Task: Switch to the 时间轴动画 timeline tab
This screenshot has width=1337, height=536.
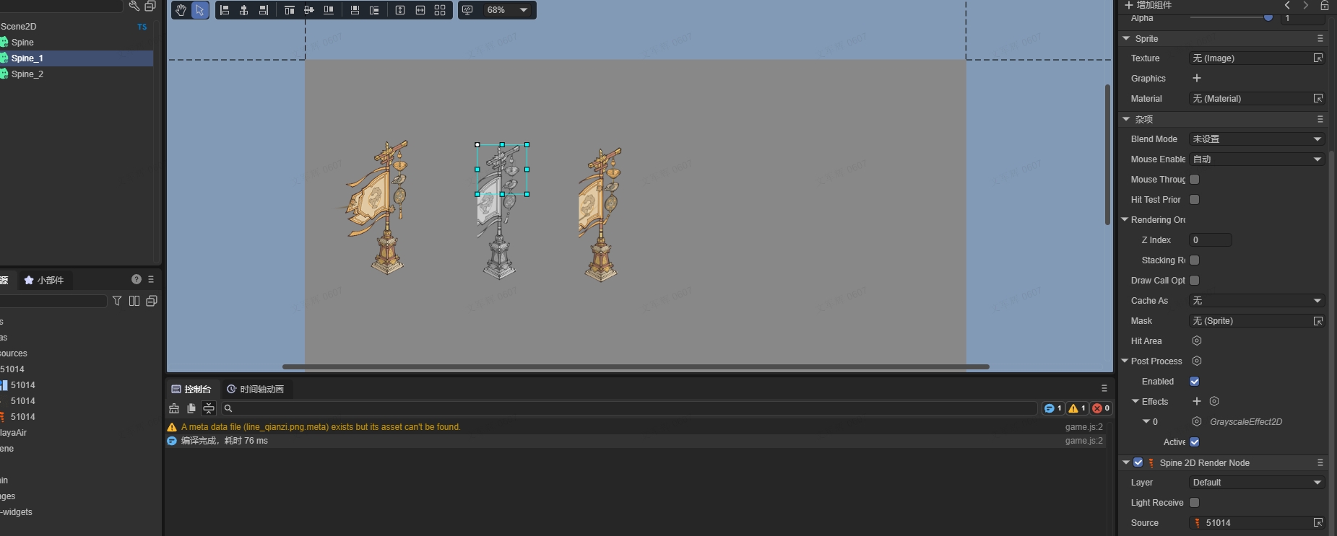Action: tap(255, 390)
